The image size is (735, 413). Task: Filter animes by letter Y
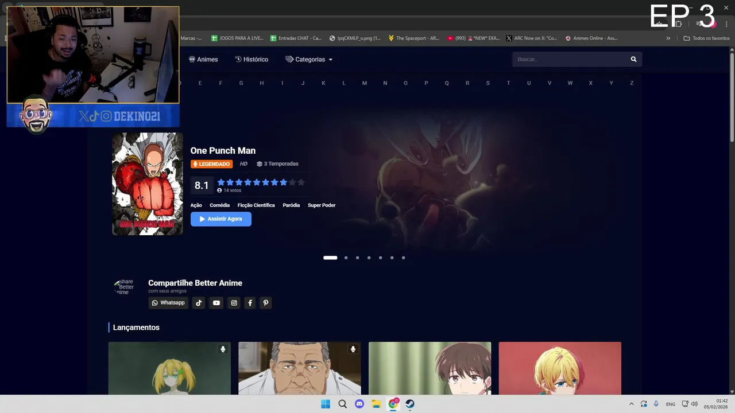click(611, 83)
